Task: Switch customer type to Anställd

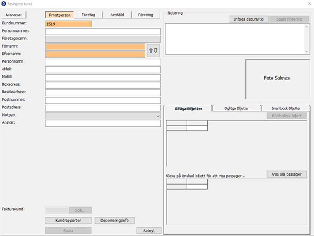Action: (x=117, y=15)
